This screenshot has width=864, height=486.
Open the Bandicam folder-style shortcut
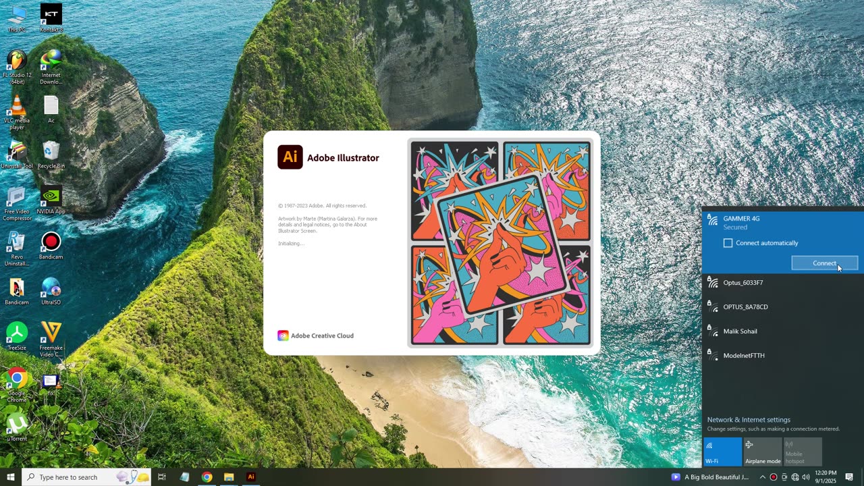pyautogui.click(x=17, y=291)
